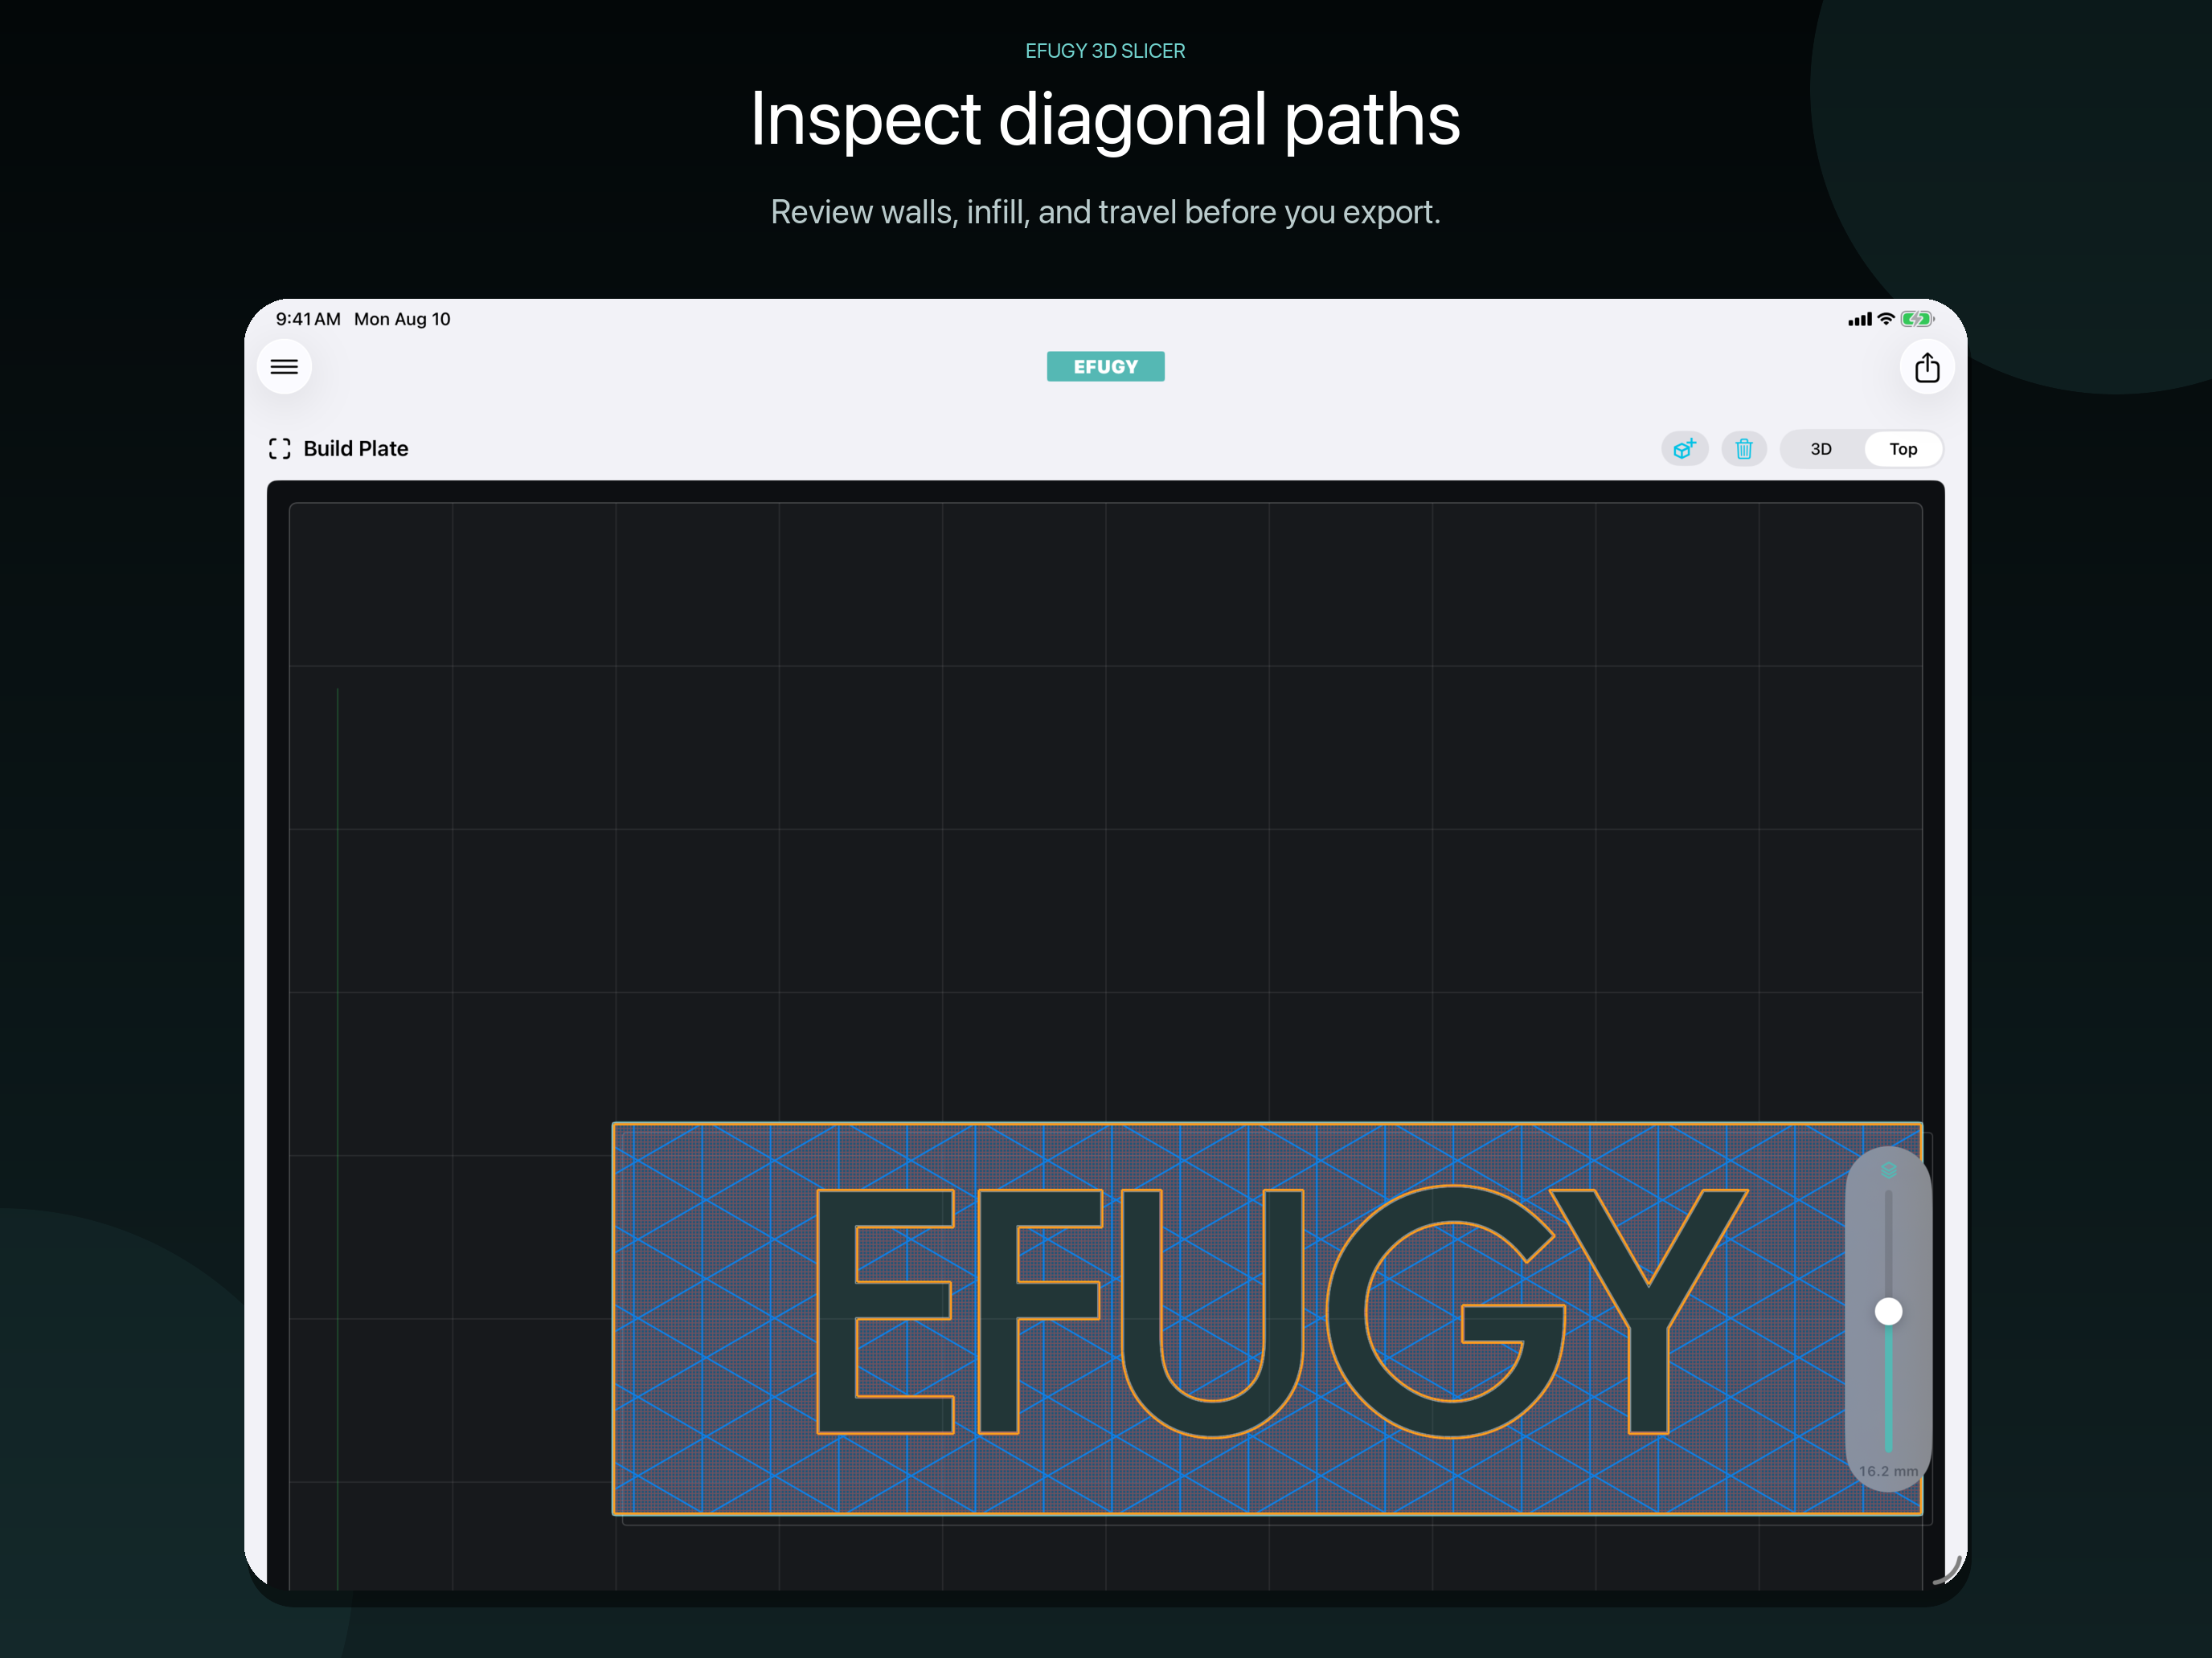Click the EFUGY file name badge
Viewport: 2212px width, 1658px height.
click(1105, 367)
